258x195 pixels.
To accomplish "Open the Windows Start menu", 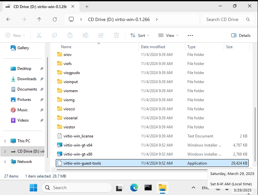I will click(34, 188).
